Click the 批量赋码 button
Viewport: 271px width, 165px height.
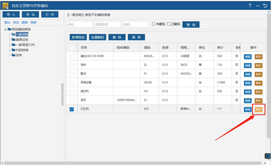(98, 37)
